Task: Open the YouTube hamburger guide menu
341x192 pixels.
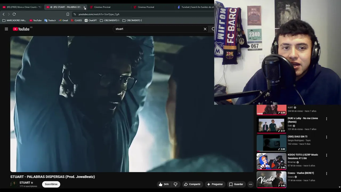Action: pos(6,29)
